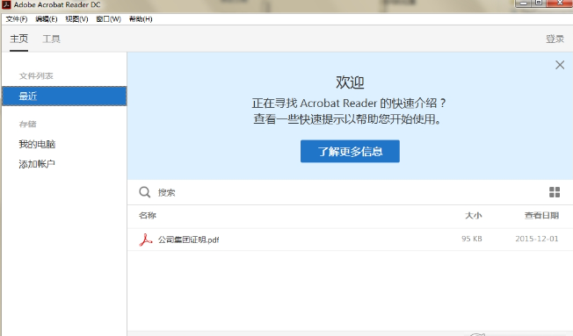The image size is (573, 336).
Task: Switch to the 主页 tab
Action: click(19, 39)
